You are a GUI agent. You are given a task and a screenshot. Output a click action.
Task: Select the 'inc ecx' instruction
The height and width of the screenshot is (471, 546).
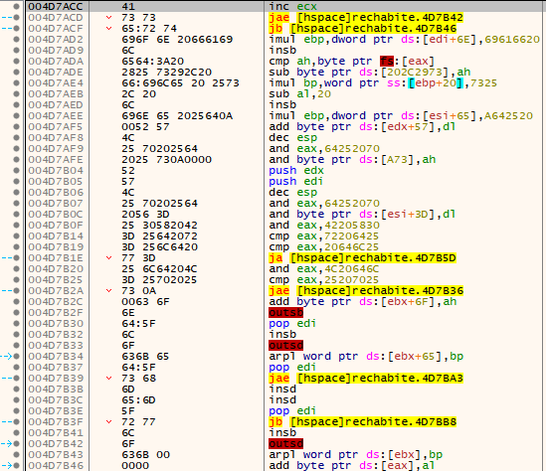pyautogui.click(x=292, y=6)
